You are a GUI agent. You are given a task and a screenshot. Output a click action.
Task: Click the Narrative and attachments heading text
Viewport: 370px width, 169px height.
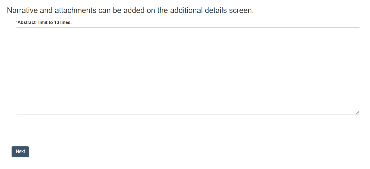coord(130,10)
